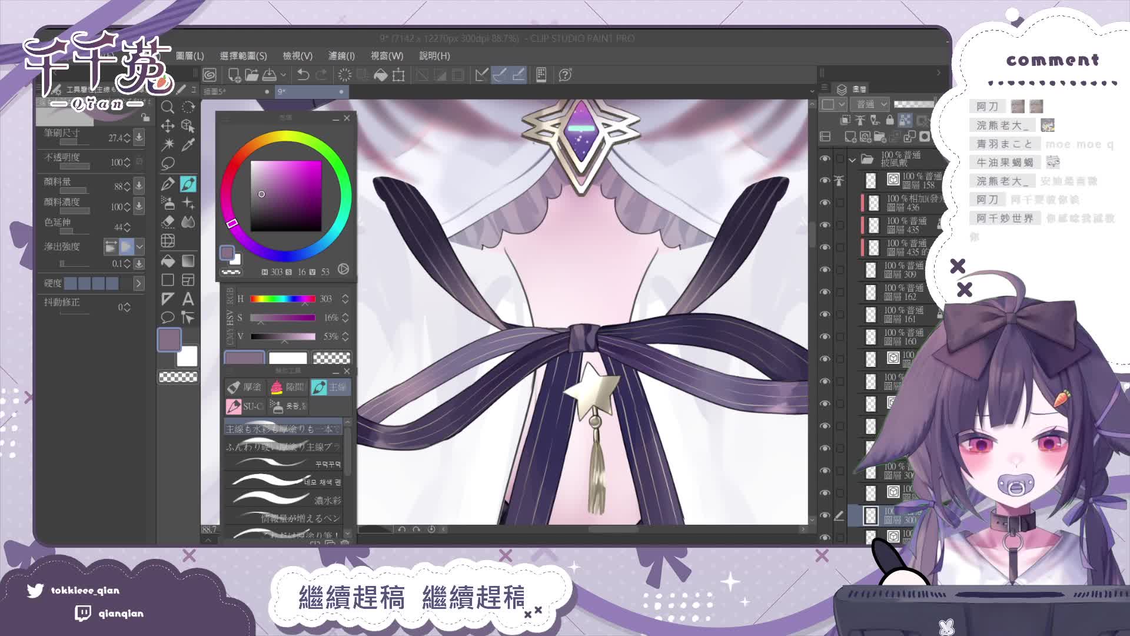This screenshot has width=1130, height=636.
Task: Switch to the 插画5* canvas tab
Action: pyautogui.click(x=237, y=91)
